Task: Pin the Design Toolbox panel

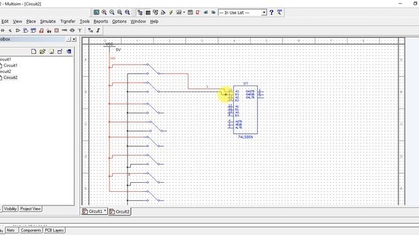Action: click(68, 39)
